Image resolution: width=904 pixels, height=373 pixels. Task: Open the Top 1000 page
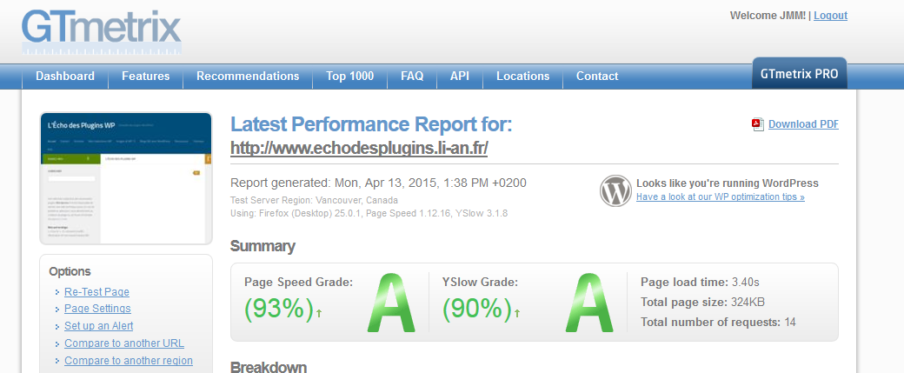[x=349, y=76]
